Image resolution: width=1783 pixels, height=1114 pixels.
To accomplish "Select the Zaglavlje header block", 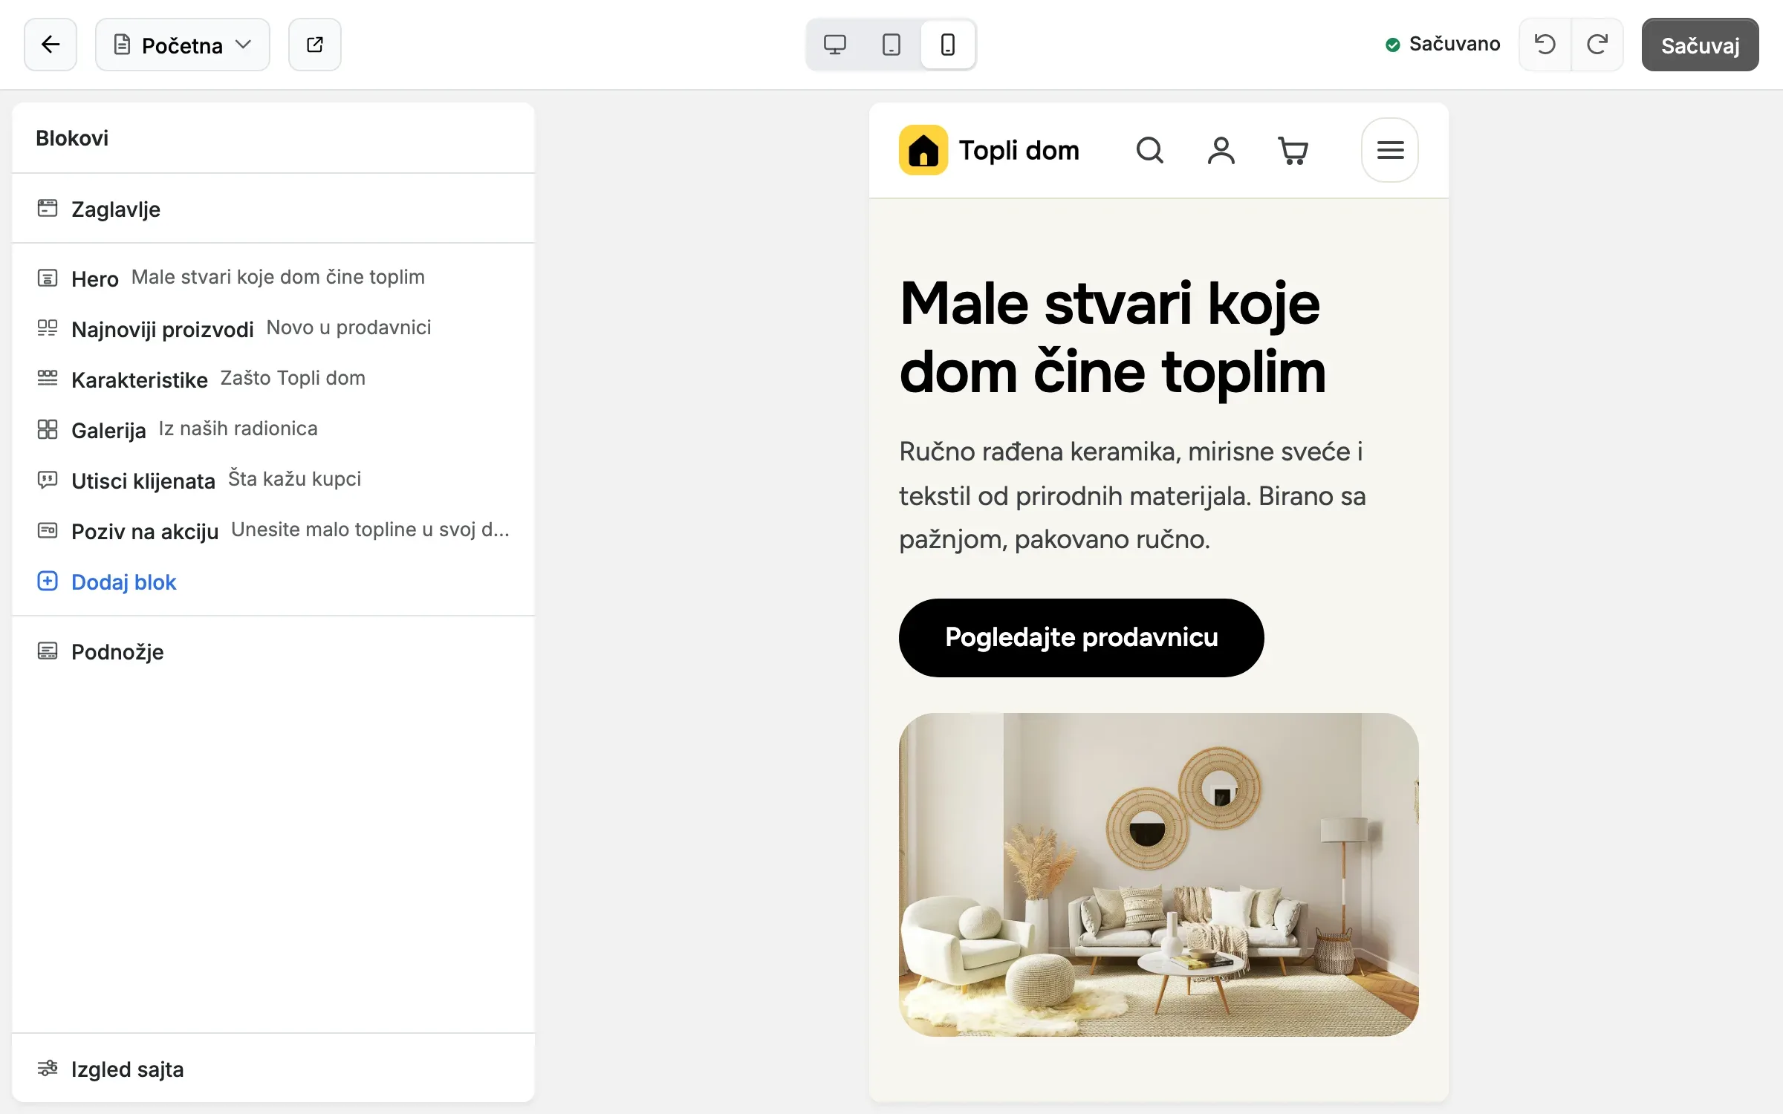I will (x=273, y=209).
